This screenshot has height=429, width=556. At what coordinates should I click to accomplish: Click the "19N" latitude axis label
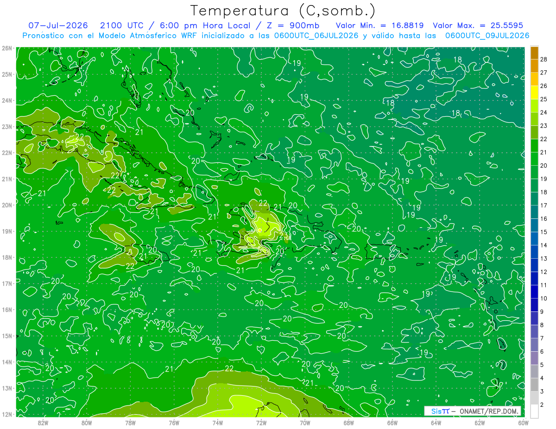(7, 231)
